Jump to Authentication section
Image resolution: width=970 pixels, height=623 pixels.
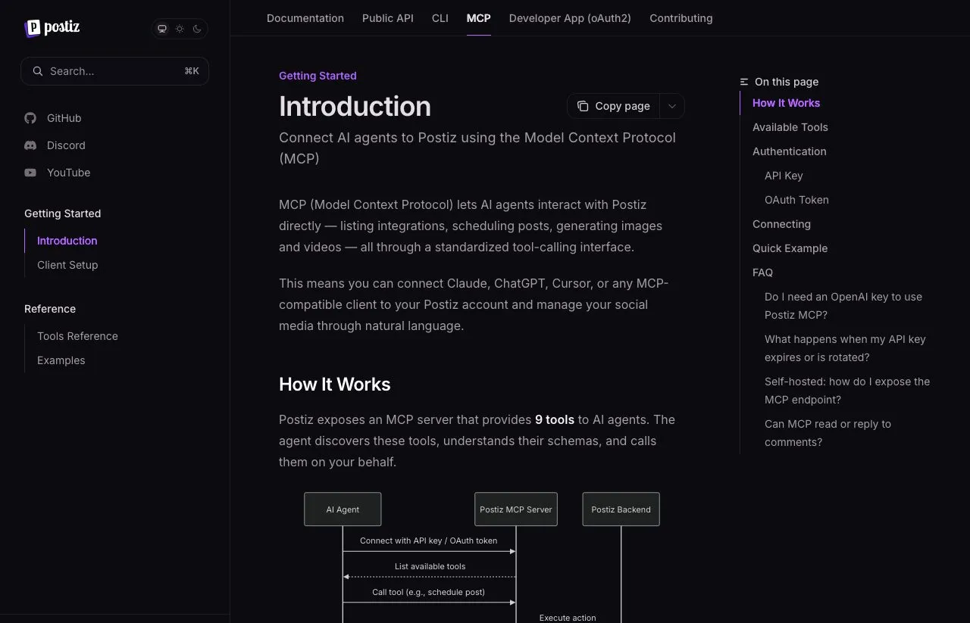tap(790, 151)
